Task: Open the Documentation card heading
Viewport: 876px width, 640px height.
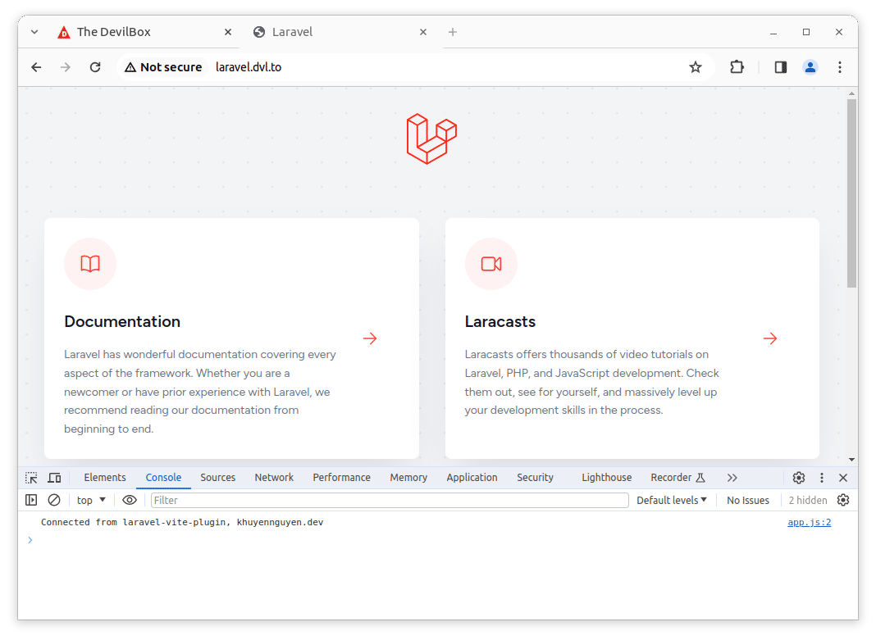Action: point(122,321)
